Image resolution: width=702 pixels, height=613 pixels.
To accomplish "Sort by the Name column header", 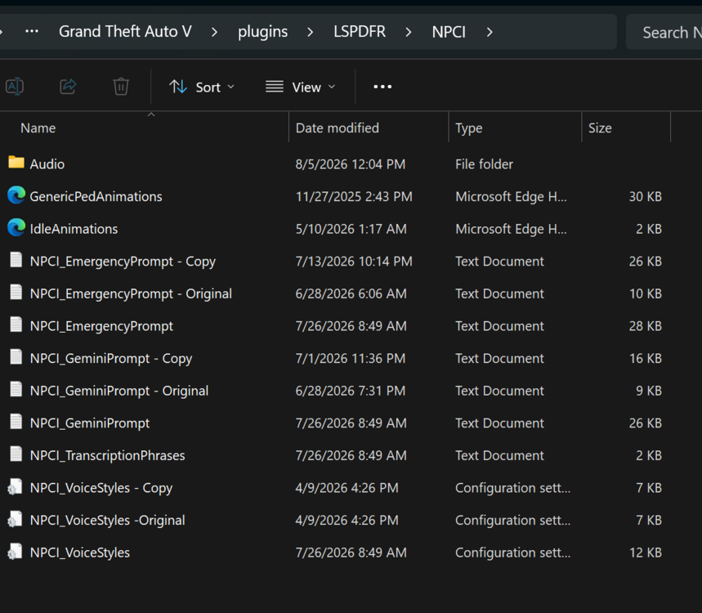I will [x=38, y=128].
